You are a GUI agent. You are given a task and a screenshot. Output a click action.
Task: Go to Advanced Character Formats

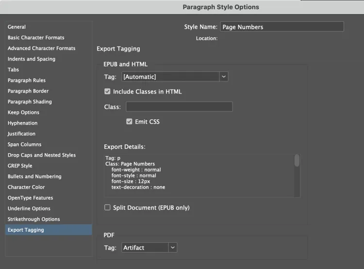click(x=41, y=48)
